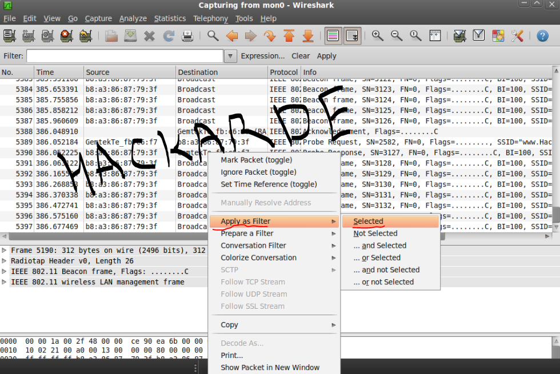Open the capture interfaces list icon
This screenshot has height=374, width=560.
click(10, 35)
